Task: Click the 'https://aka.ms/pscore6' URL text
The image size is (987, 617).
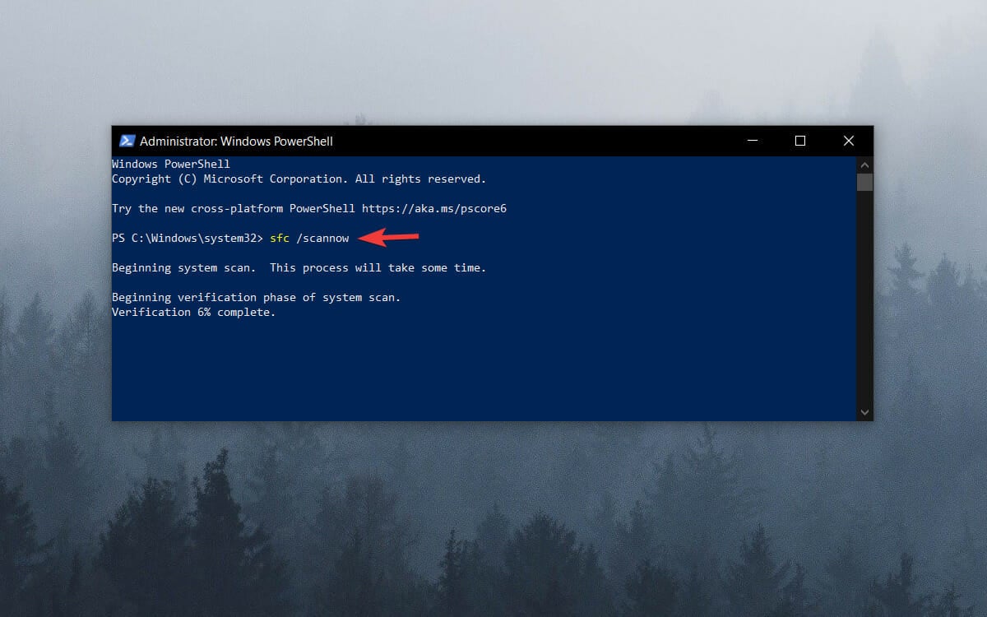Action: (x=434, y=208)
